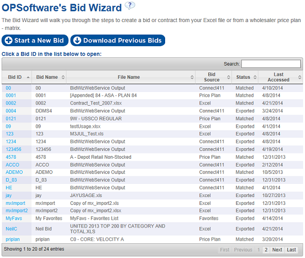The width and height of the screenshot is (305, 258).
Task: Go to page 2 of entries
Action: pyautogui.click(x=266, y=250)
